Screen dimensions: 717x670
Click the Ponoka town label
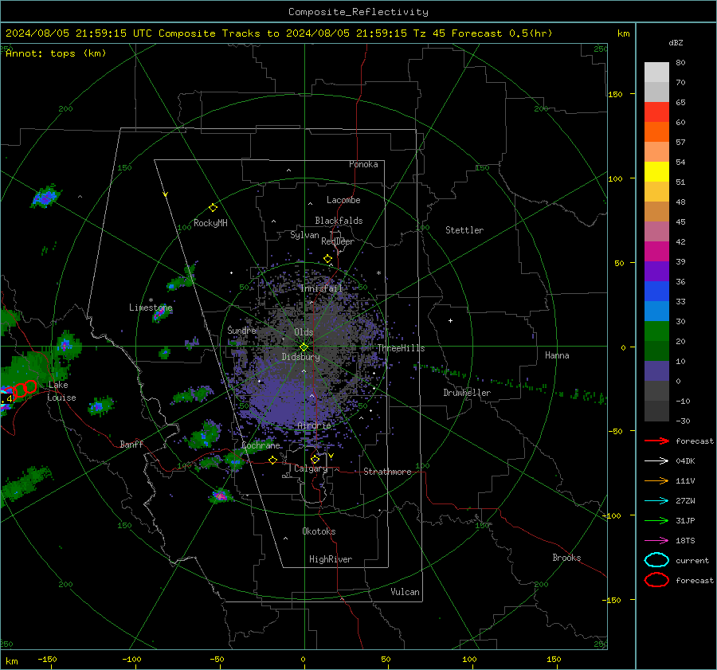click(363, 164)
